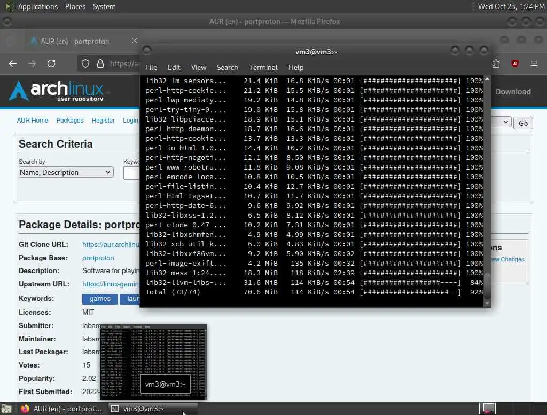Open the portproton Package Base link
Screen dimensions: 547x415
[x=98, y=258]
